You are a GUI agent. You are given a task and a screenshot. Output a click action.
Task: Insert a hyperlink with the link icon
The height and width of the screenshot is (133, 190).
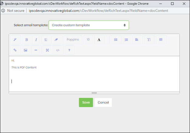click(15, 50)
